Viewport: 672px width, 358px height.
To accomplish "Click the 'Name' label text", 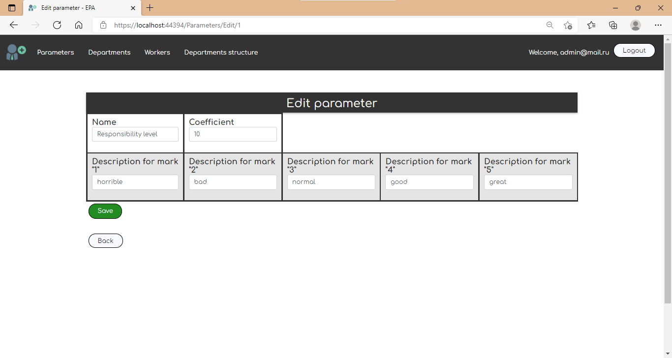I will point(104,122).
